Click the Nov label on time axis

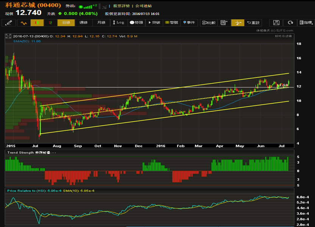click(x=118, y=146)
